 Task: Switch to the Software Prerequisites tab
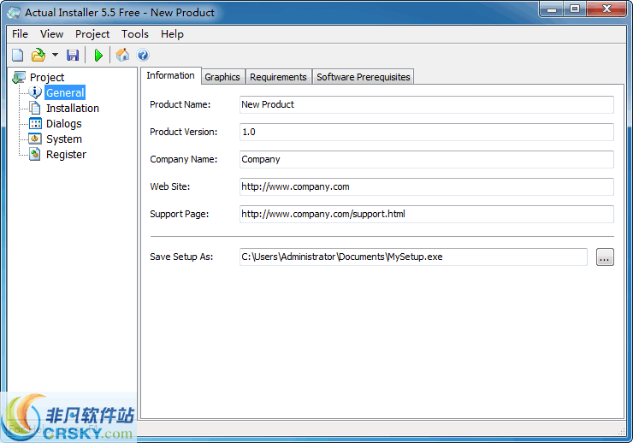(363, 77)
